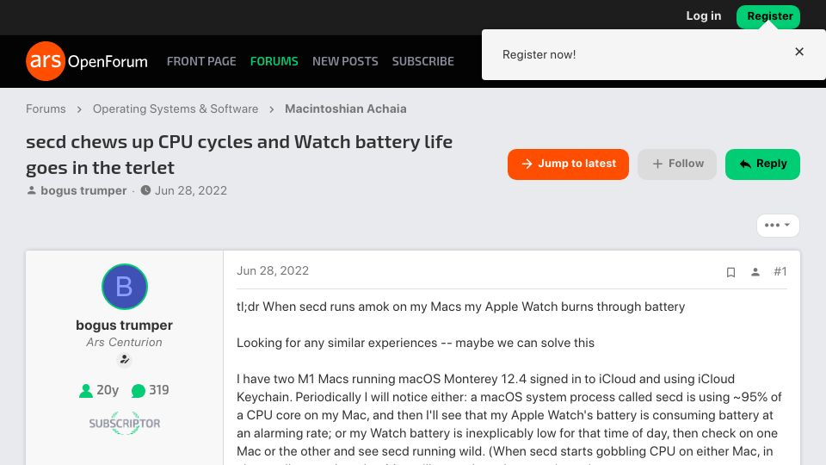Close the Register now popup

(x=799, y=52)
